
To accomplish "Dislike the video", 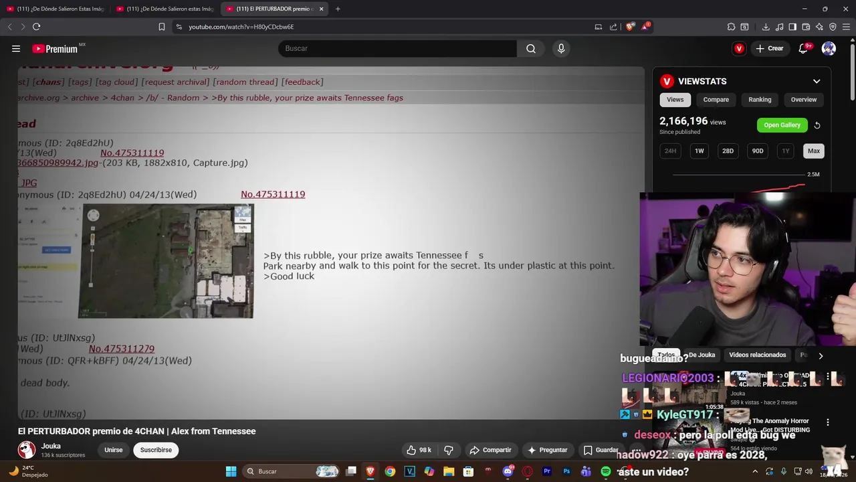I will [x=449, y=450].
